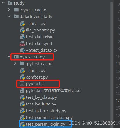Click the YML icon of test_data.yml
The image size is (120, 128).
pyautogui.click(x=22, y=44)
